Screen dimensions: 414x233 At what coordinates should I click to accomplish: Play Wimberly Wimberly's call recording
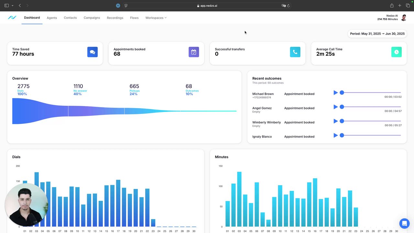(335, 121)
